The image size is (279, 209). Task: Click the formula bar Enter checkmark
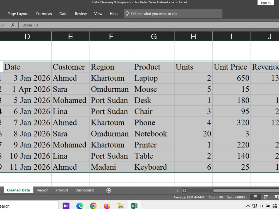(x=3, y=25)
